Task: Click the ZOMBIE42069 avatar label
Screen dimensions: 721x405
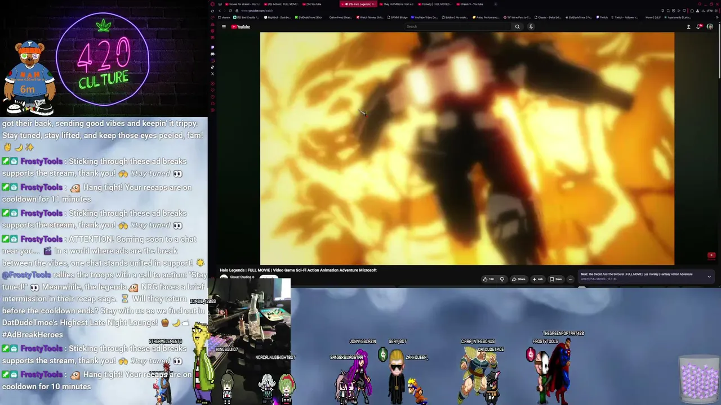Action: pyautogui.click(x=203, y=301)
